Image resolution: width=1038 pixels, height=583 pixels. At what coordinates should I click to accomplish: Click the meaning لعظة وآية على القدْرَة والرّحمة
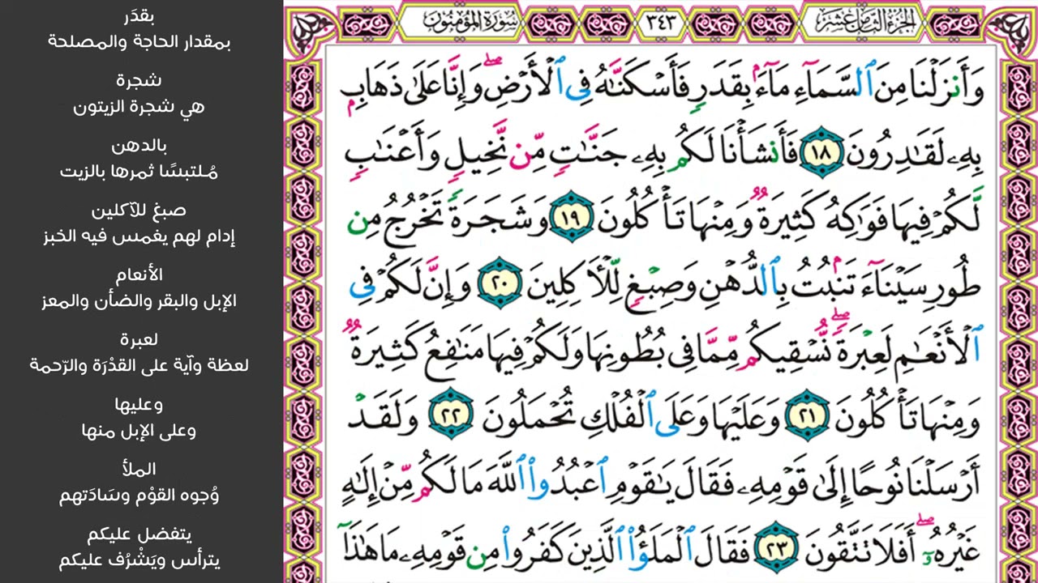click(x=139, y=366)
